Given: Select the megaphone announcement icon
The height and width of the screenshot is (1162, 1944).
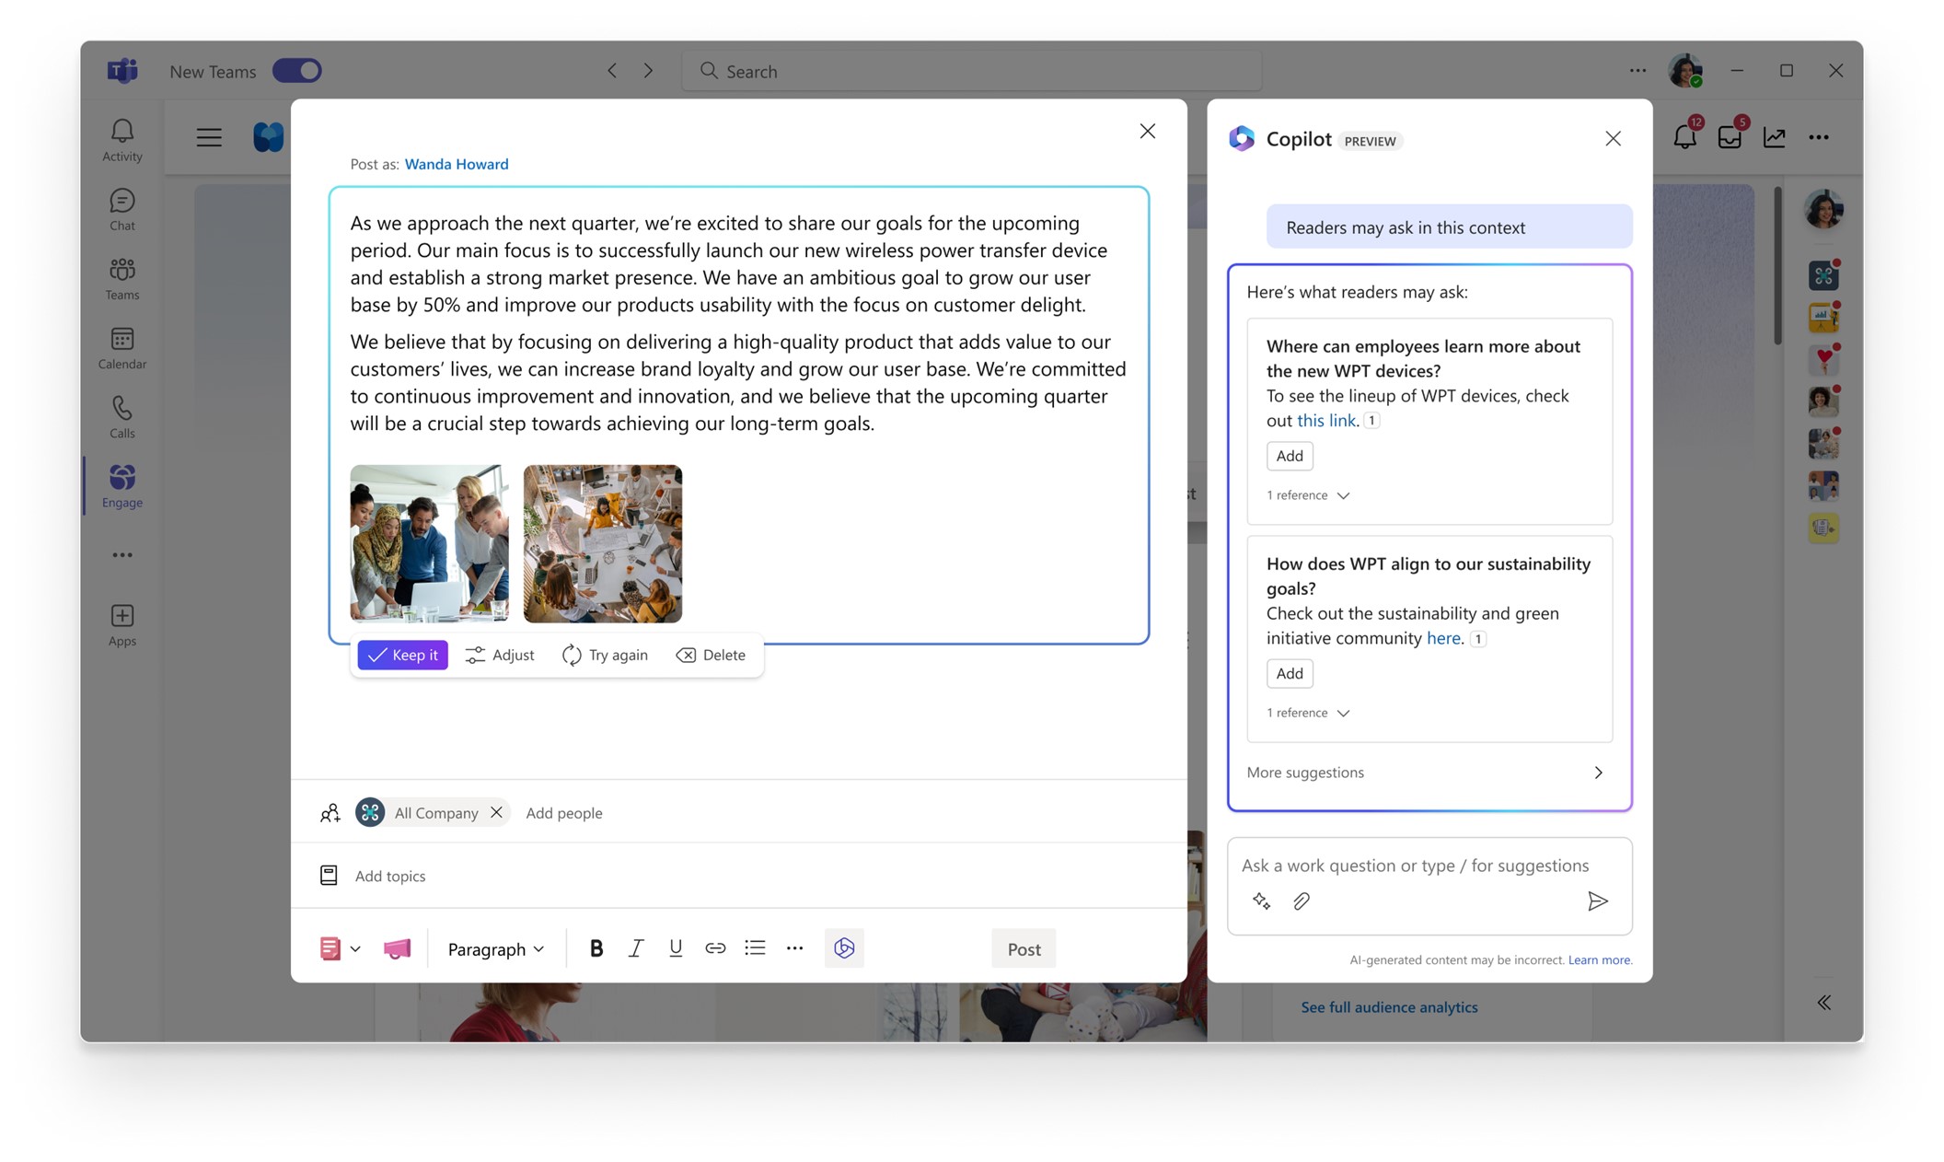Looking at the screenshot, I should click(396, 947).
